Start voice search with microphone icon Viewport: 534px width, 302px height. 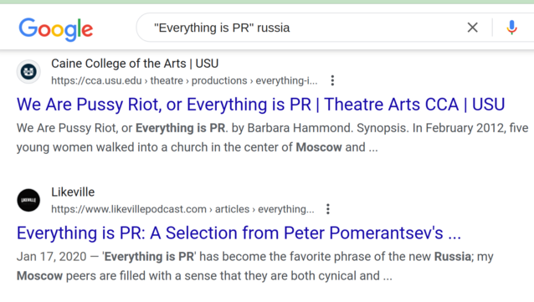[x=511, y=28]
